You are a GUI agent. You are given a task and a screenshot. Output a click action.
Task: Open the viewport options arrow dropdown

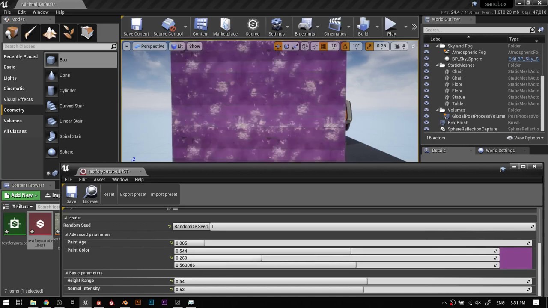click(x=126, y=46)
